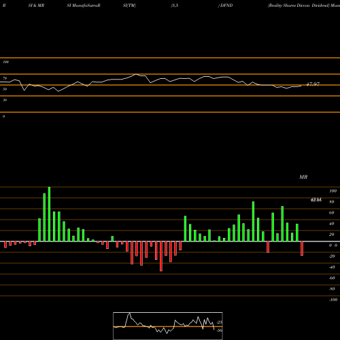Select the deepest red MR histogram bar

pos(161,256)
